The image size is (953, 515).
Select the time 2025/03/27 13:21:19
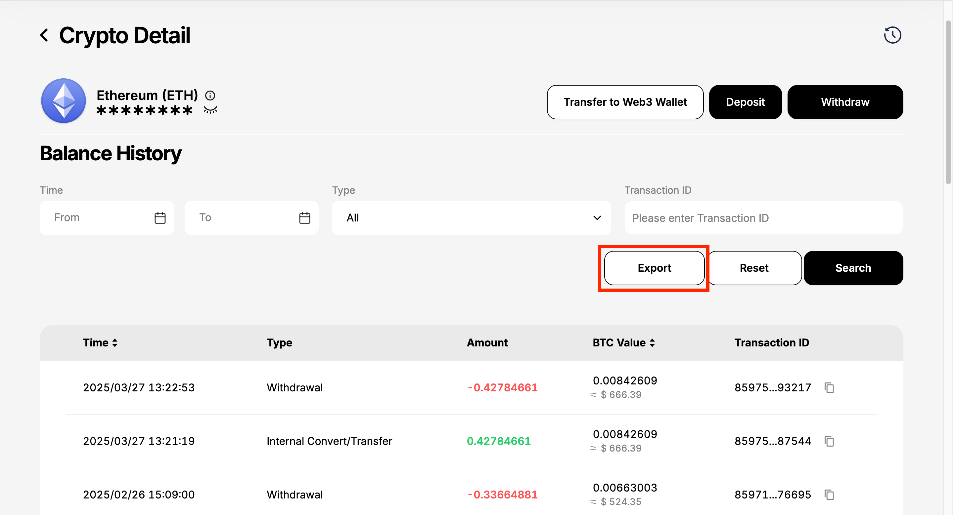[x=139, y=442]
